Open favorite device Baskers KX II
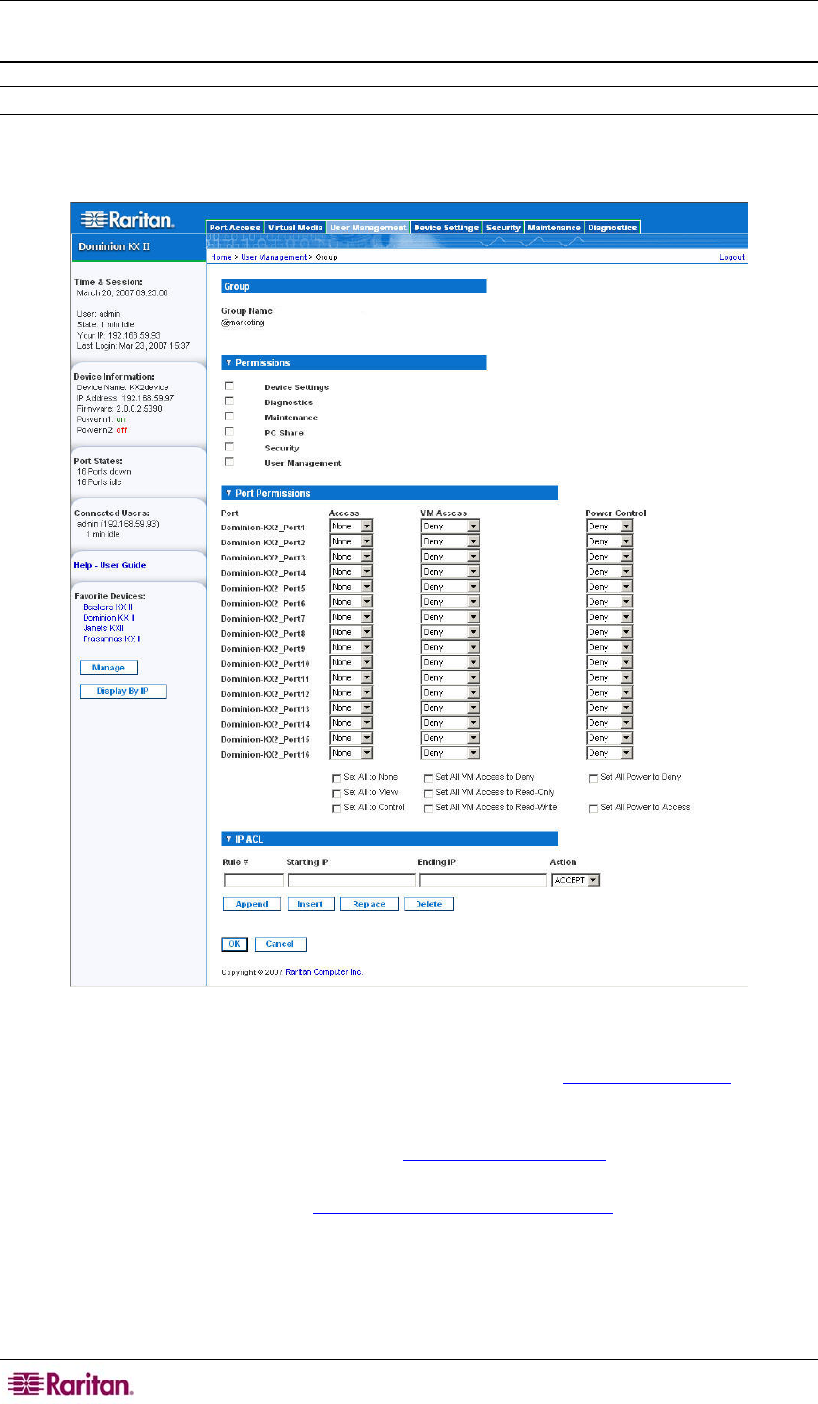The height and width of the screenshot is (1404, 818). pos(108,607)
